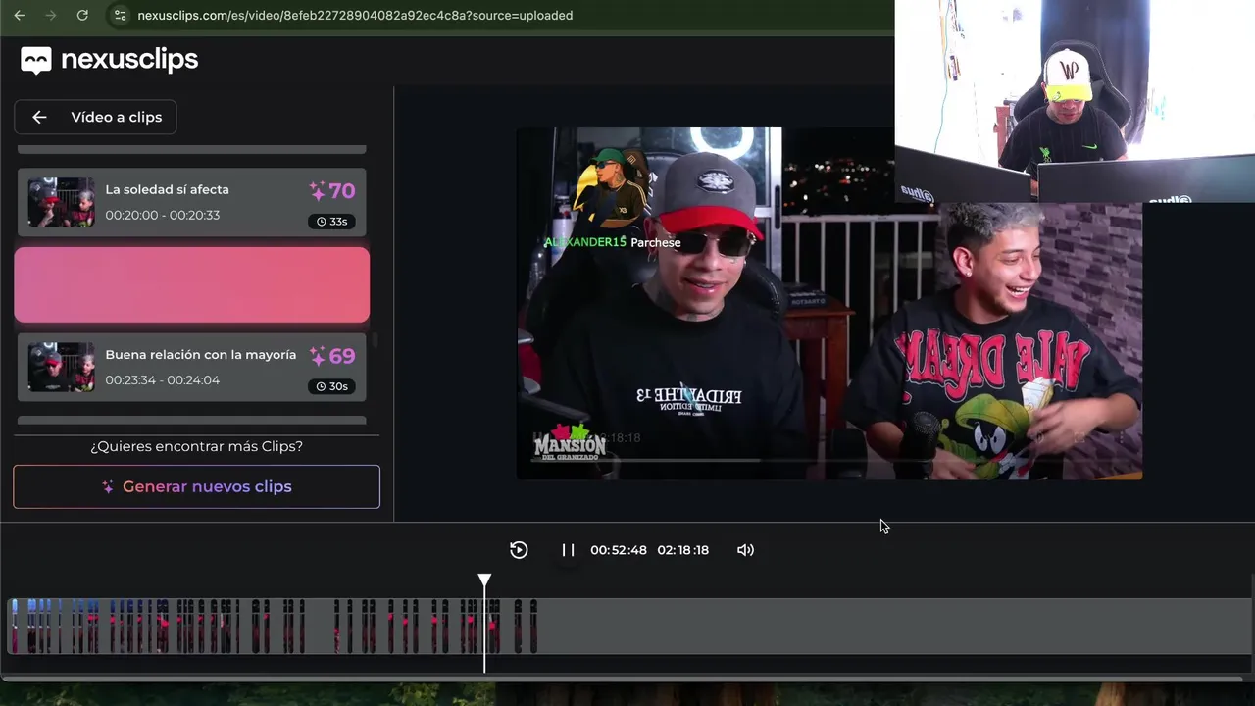
Task: Click total duration 02:18:18
Action: click(x=683, y=550)
